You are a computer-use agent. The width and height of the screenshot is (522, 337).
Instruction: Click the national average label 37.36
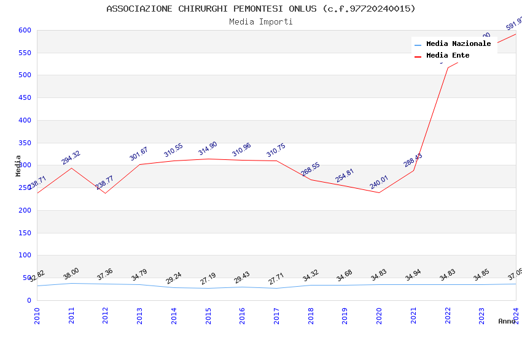click(105, 275)
